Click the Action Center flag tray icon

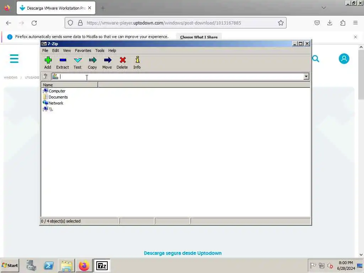313,265
